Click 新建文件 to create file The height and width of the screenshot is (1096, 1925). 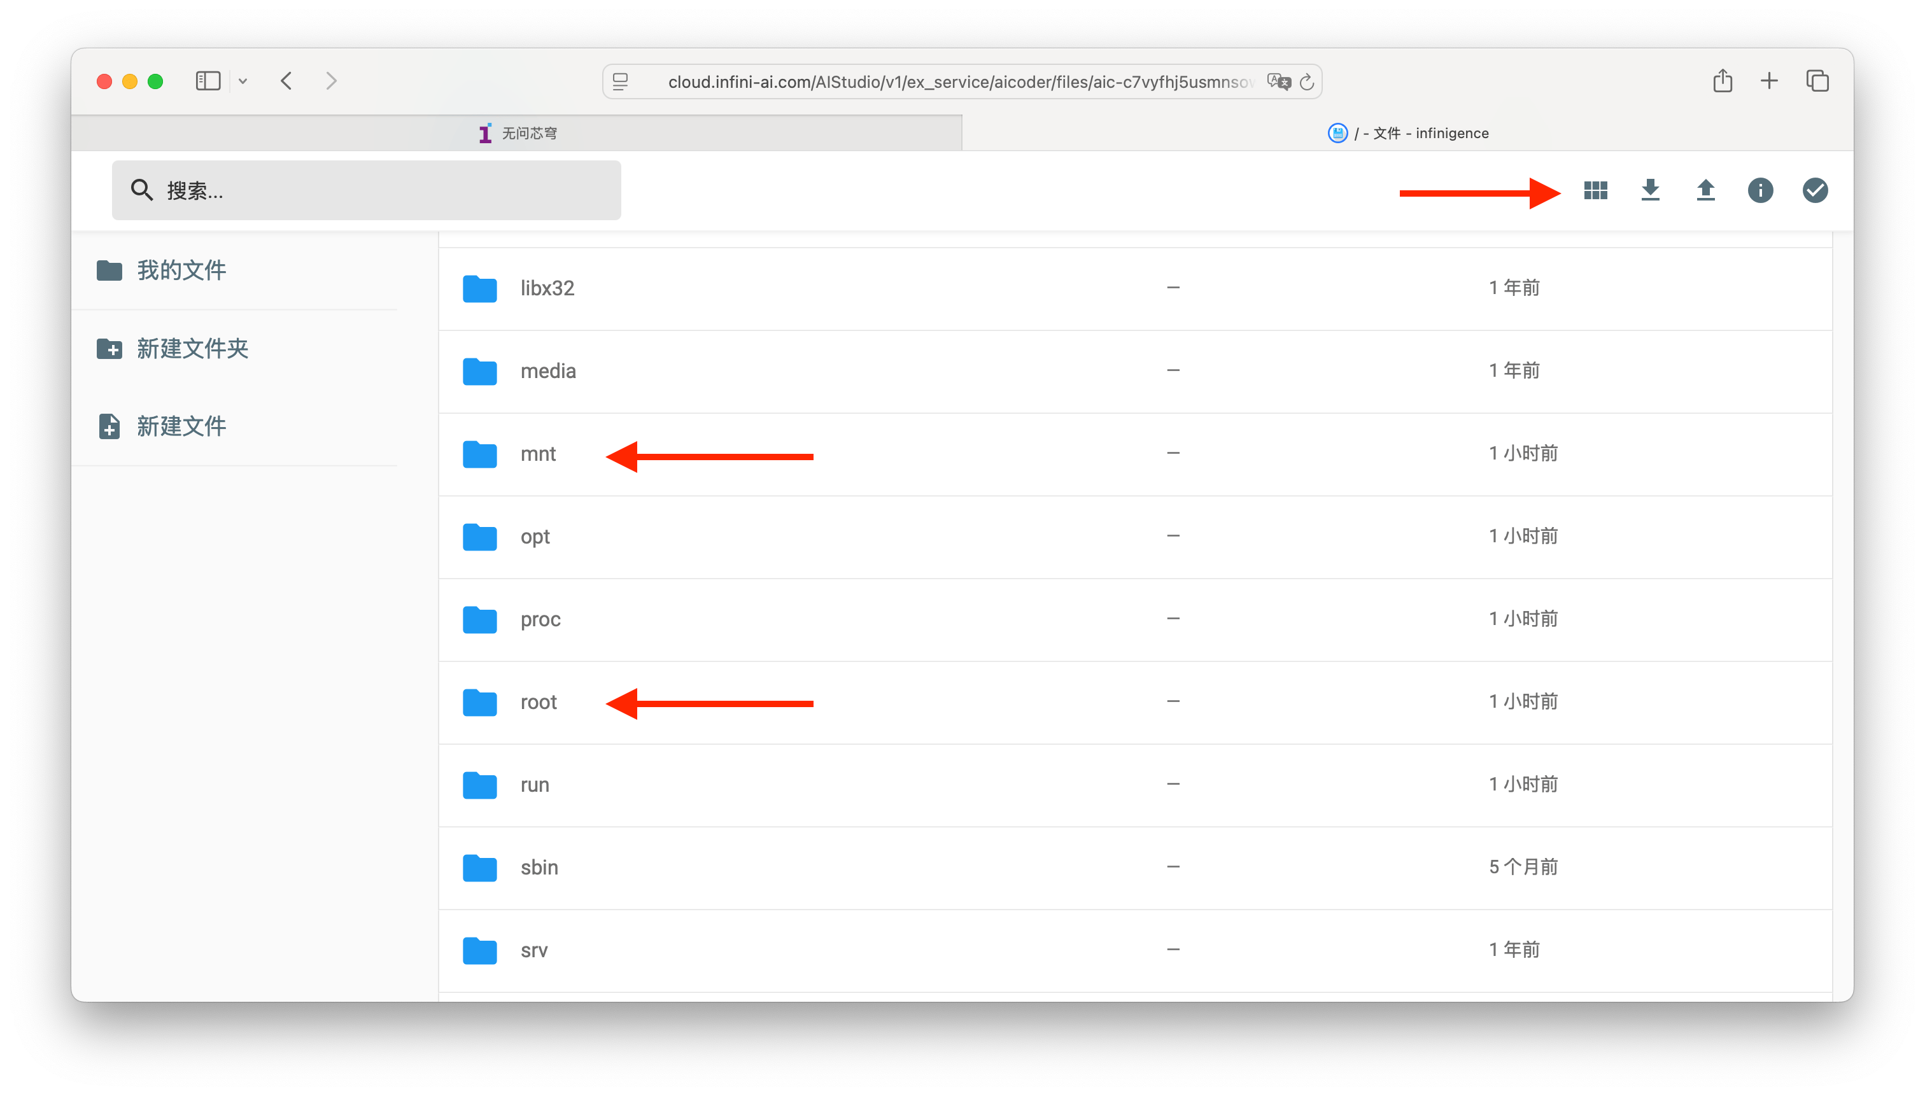(x=181, y=426)
